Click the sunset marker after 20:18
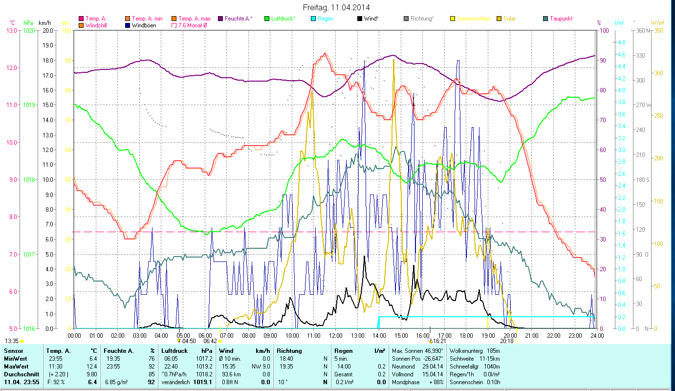 pos(516,341)
